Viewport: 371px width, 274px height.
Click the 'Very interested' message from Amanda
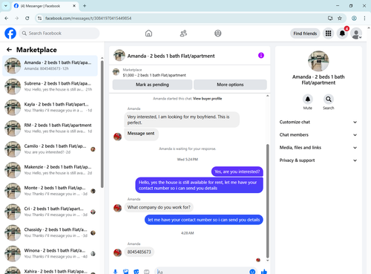(182, 120)
